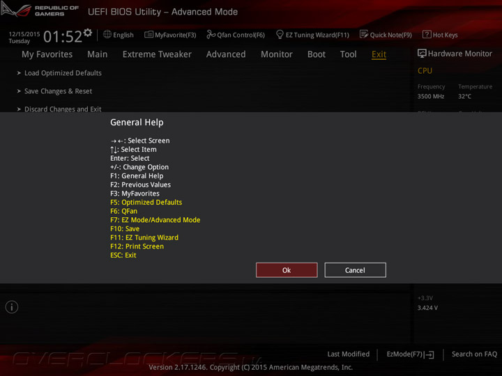Click 'F5: Optimized Defaults' help line
This screenshot has height=376, width=502.
point(146,202)
